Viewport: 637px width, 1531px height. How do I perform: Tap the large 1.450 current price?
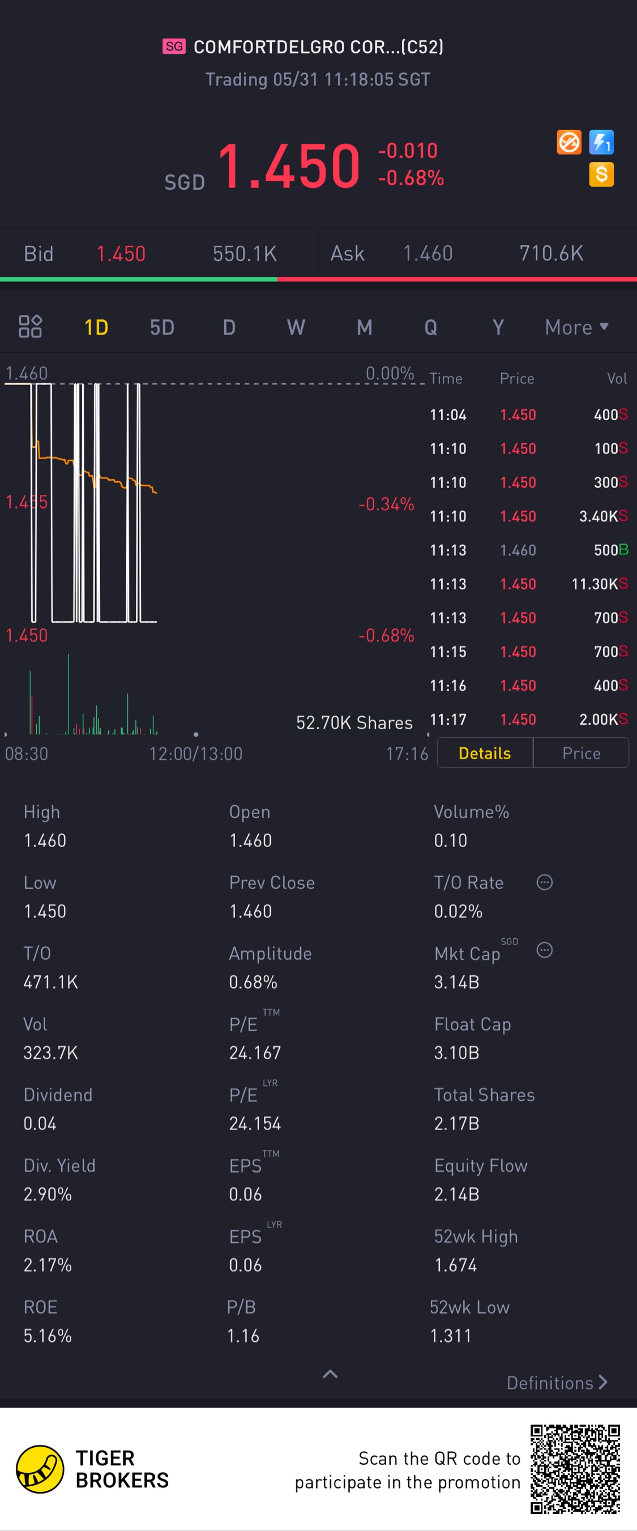tap(289, 166)
